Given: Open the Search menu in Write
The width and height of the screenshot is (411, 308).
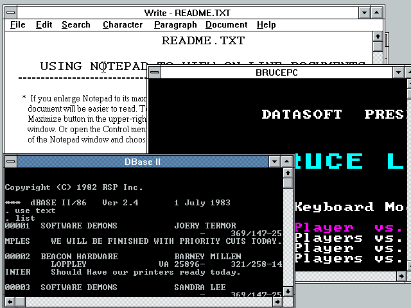Looking at the screenshot, I should (76, 24).
